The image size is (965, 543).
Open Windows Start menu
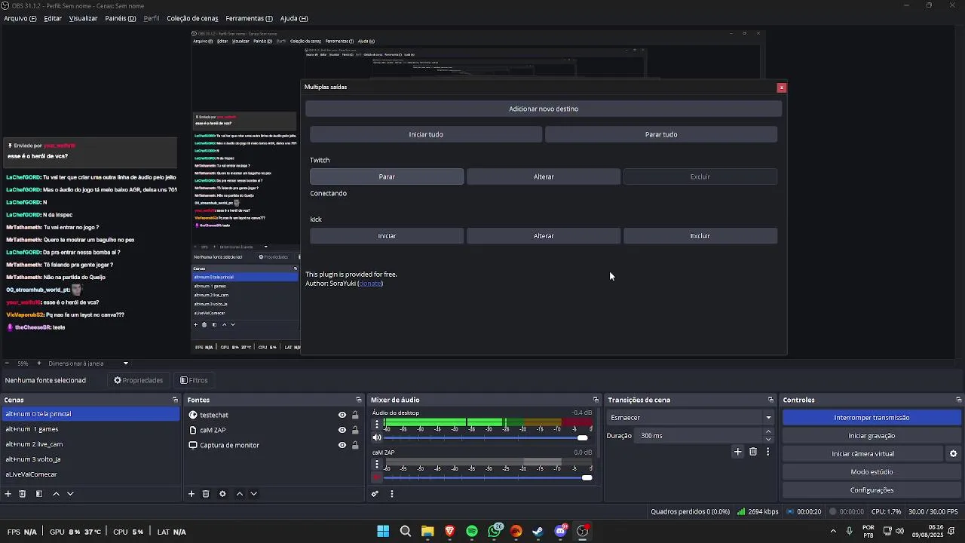click(x=383, y=532)
